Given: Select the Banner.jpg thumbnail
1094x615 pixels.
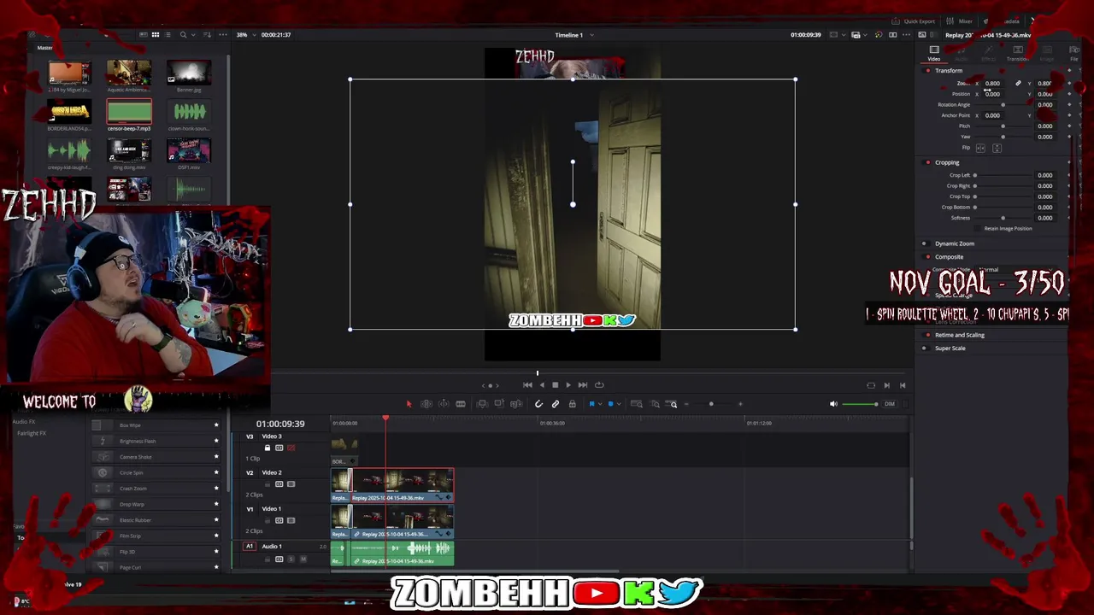Looking at the screenshot, I should tap(189, 73).
